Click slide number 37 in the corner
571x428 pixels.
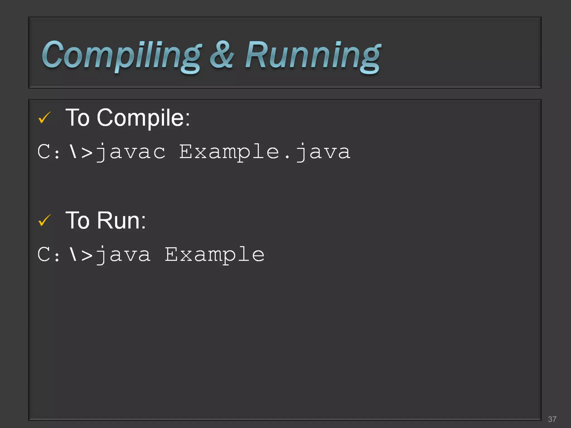pos(552,419)
